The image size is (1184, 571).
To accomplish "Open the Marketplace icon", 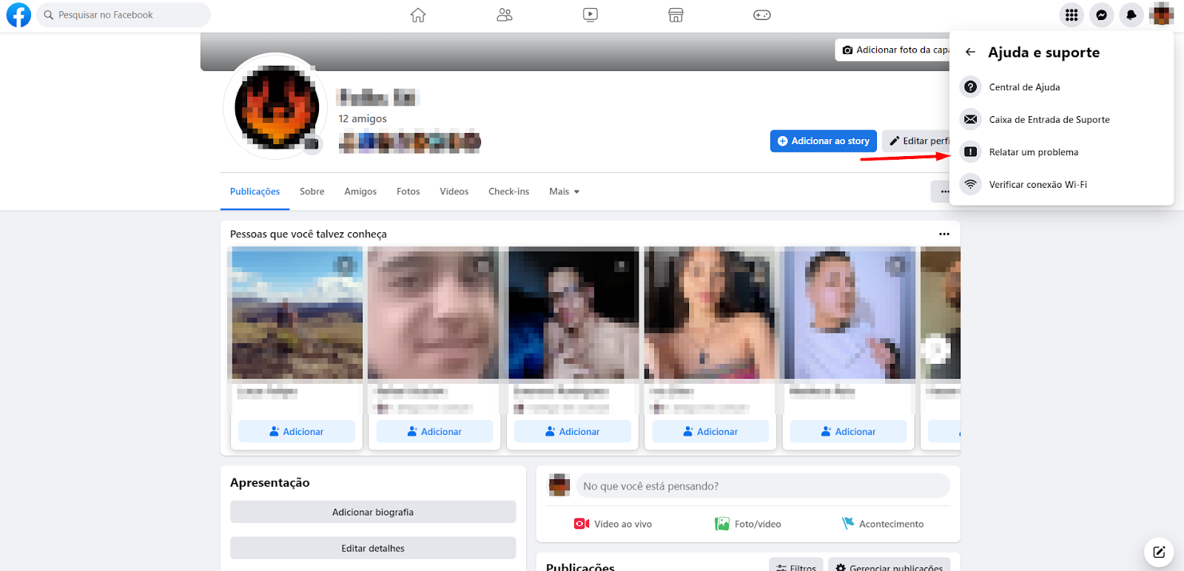I will (x=676, y=15).
